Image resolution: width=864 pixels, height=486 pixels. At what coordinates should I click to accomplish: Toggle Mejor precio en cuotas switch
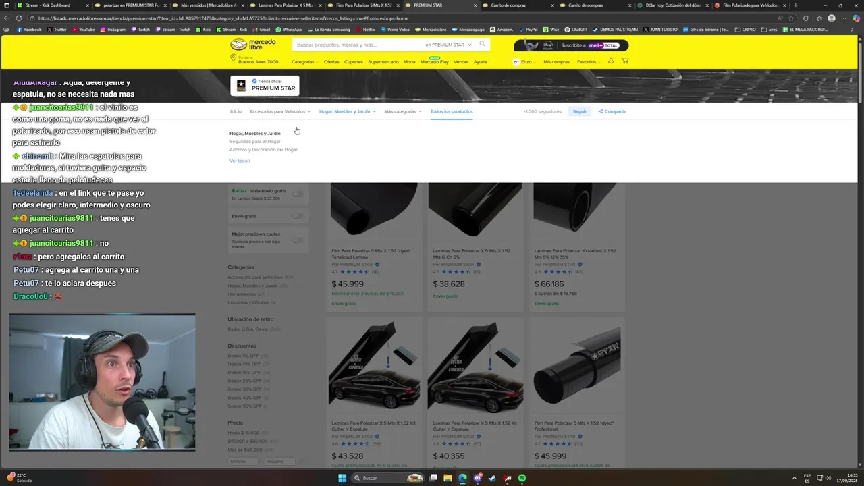[297, 240]
